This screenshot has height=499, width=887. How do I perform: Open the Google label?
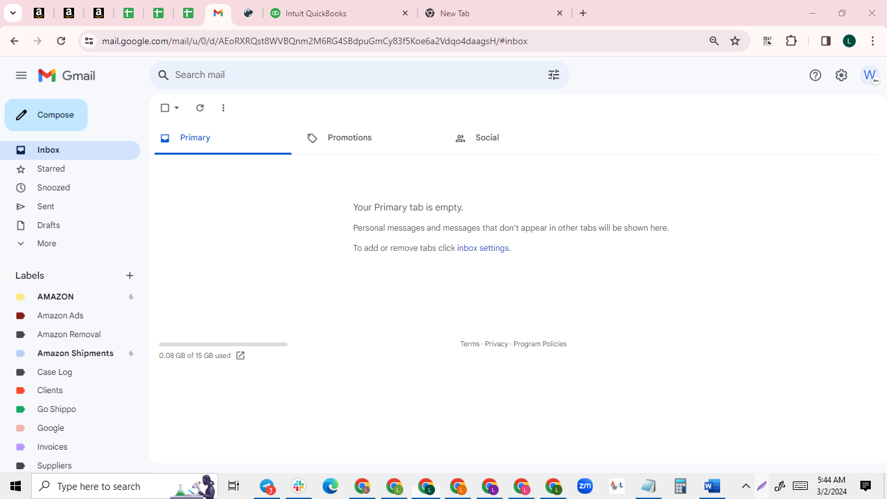coord(70,428)
